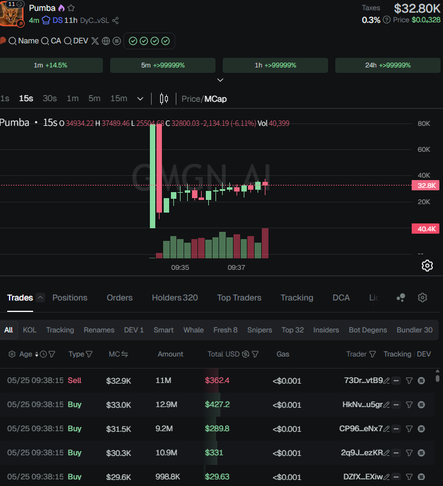The image size is (443, 486).
Task: Show Fresh 8 wallet trades
Action: tap(225, 330)
